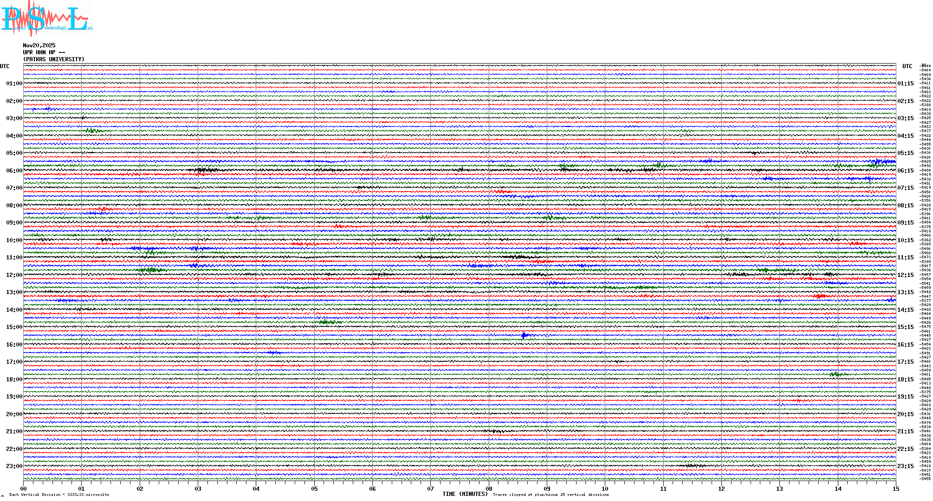
Task: Select the 06:00 hour label on left
Action: (x=14, y=171)
